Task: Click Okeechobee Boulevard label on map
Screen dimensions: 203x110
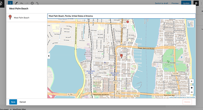Action: pyautogui.click(x=101, y=95)
